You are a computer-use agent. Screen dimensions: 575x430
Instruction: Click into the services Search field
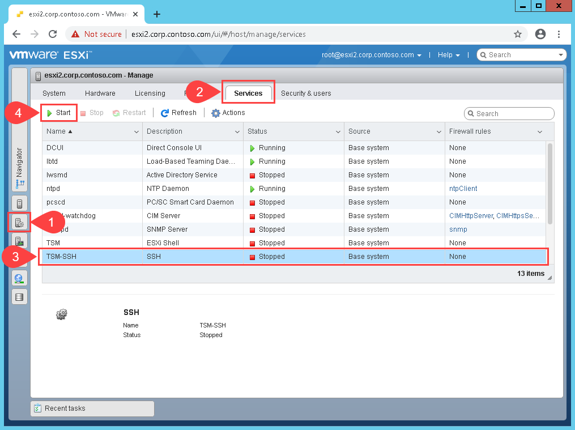click(509, 114)
